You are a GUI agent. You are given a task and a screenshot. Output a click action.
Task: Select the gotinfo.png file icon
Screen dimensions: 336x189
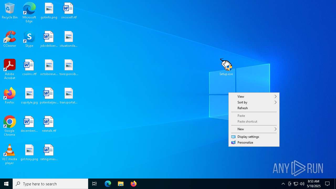click(x=49, y=11)
